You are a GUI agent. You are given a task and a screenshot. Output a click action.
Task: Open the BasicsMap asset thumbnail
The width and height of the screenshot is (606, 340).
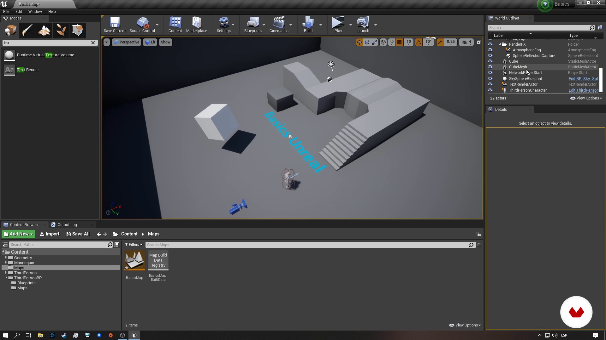click(134, 260)
